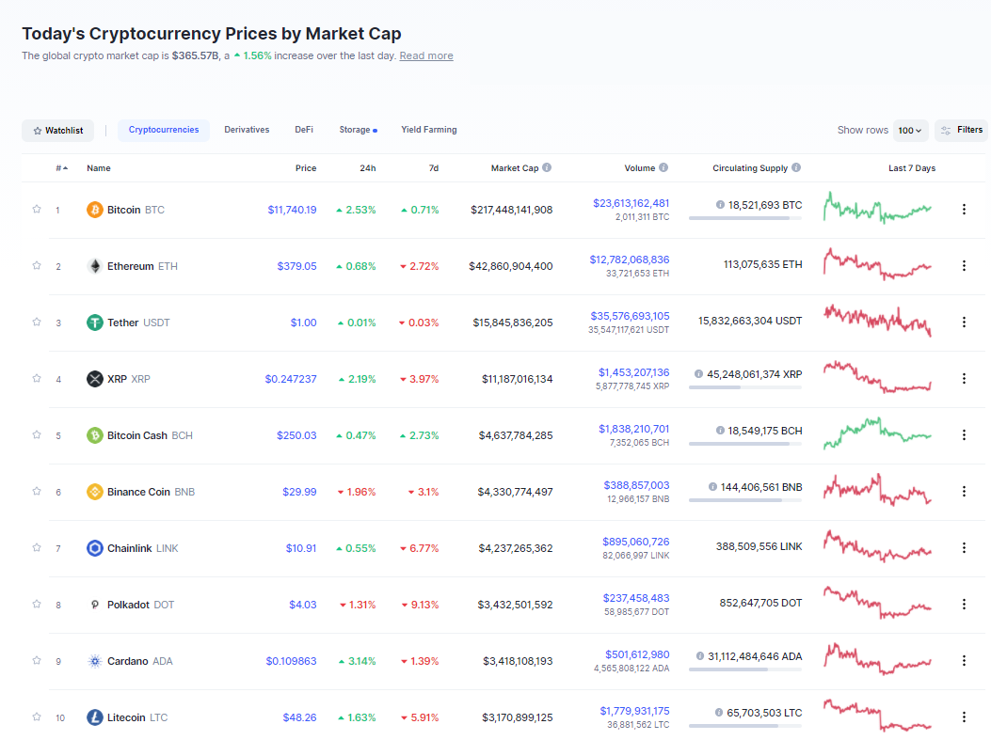Open the Filters panel

pos(961,130)
